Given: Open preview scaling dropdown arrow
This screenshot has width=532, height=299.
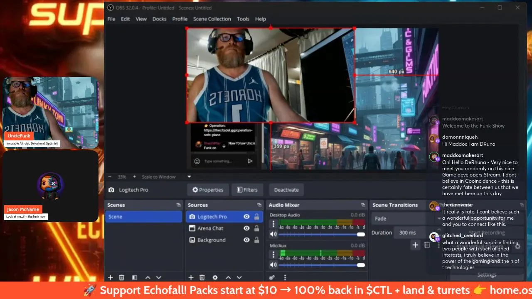Looking at the screenshot, I should pos(189,176).
